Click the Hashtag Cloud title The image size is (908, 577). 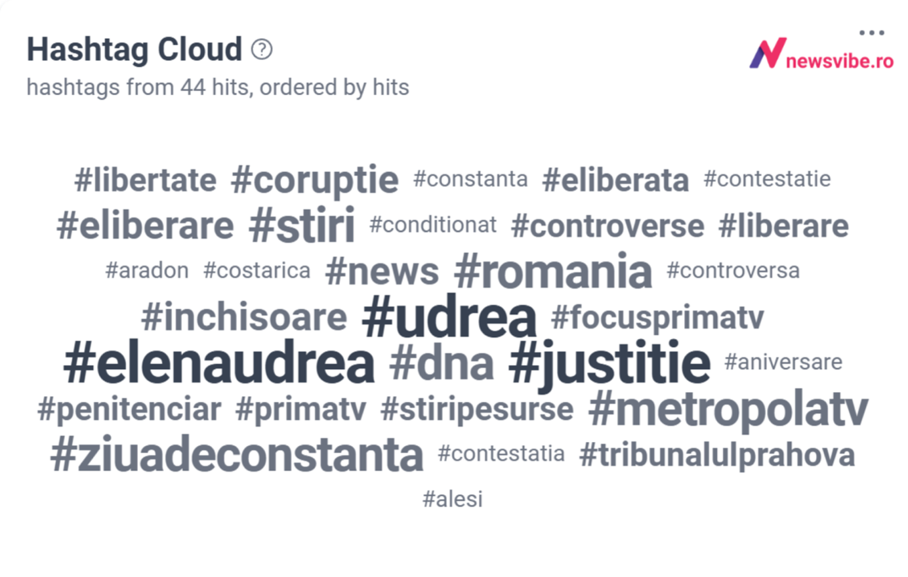[x=134, y=49]
